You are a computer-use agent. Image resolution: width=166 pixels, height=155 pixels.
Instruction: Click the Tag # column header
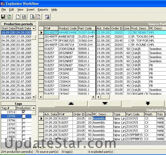8,108
